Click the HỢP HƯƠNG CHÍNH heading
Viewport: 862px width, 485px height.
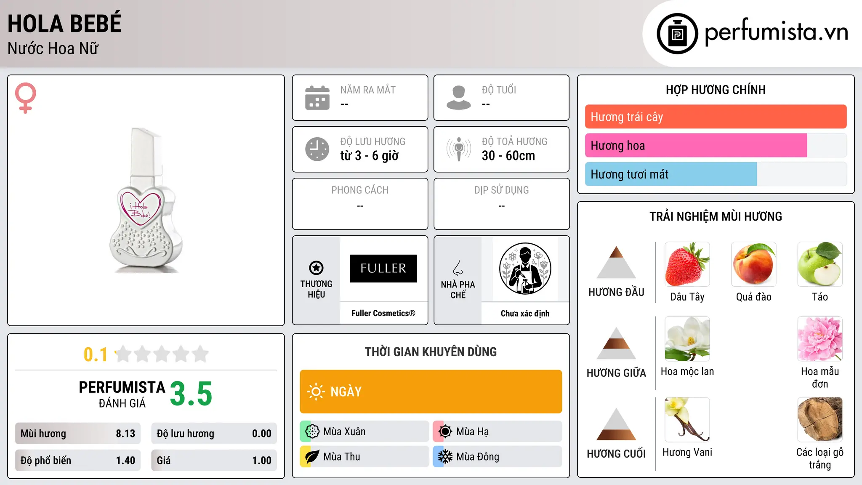point(716,90)
